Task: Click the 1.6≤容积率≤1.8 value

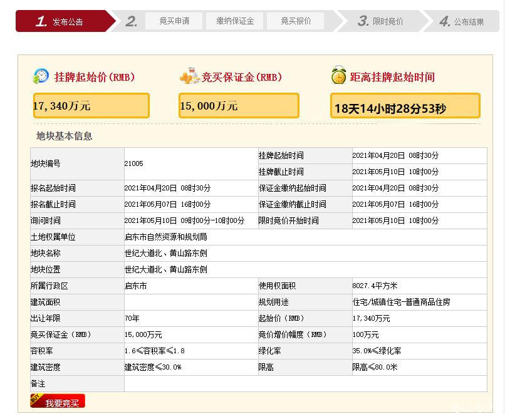Action: (155, 351)
